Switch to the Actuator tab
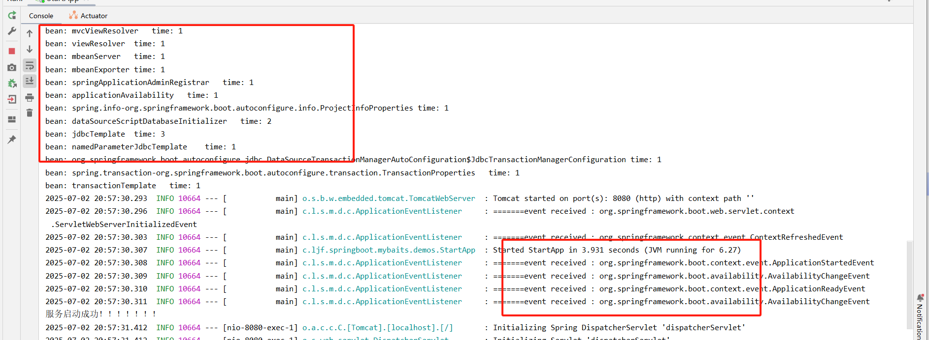 coord(89,16)
